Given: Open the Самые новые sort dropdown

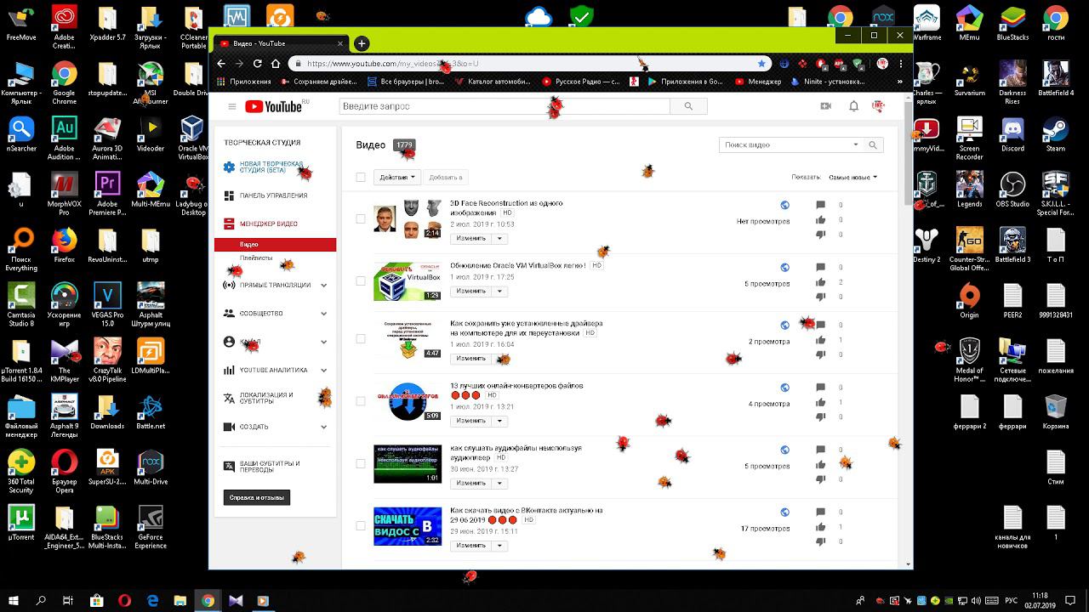Looking at the screenshot, I should (x=852, y=178).
